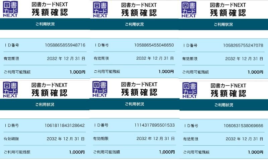This screenshot has height=160, width=268.
Task: Click the 1,000円 balance of card ending 1533
Action: 167,152
